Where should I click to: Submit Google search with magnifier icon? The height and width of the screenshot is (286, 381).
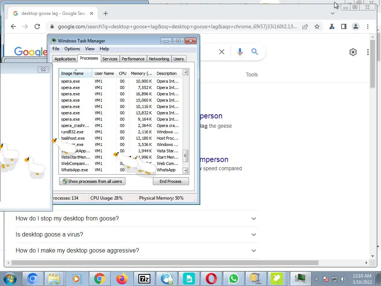[x=254, y=51]
